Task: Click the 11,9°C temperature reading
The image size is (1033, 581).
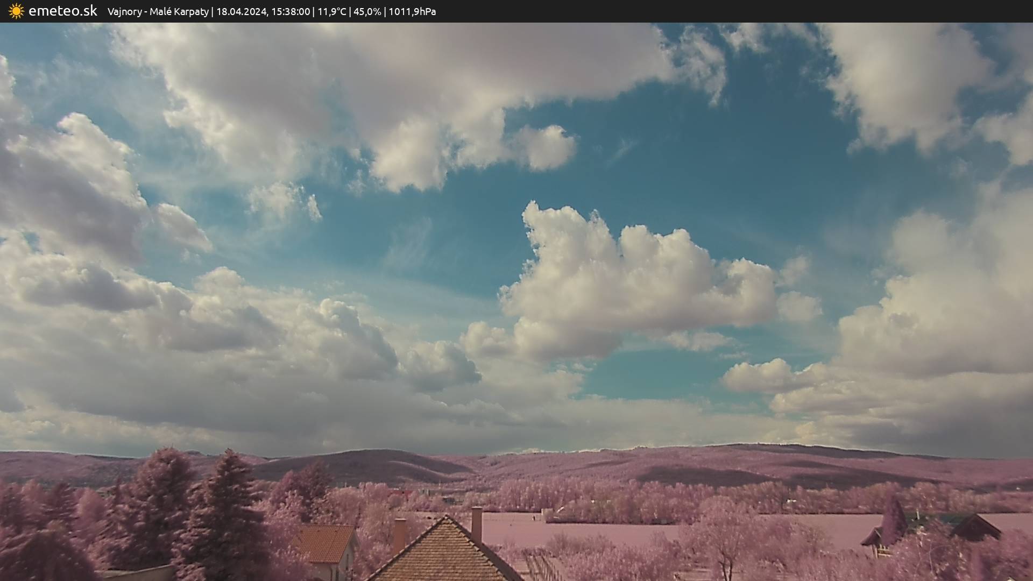Action: point(331,12)
